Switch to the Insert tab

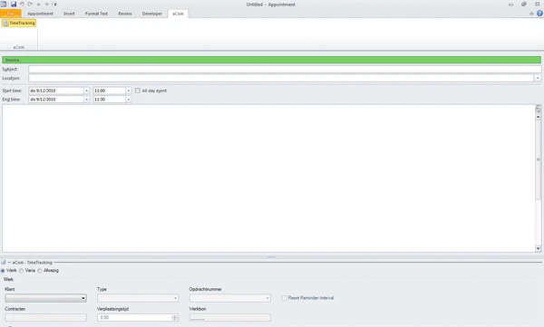(69, 14)
